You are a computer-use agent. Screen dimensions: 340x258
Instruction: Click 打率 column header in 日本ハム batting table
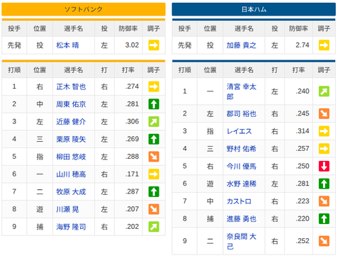click(298, 70)
